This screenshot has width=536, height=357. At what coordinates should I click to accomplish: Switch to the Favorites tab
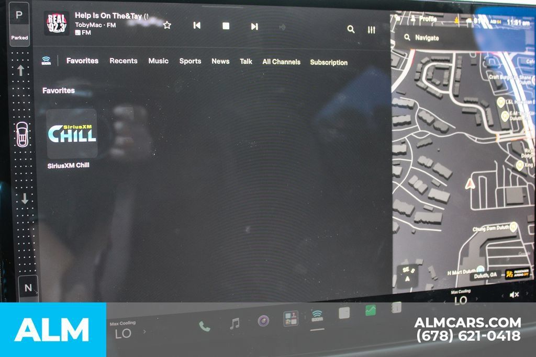coord(82,61)
